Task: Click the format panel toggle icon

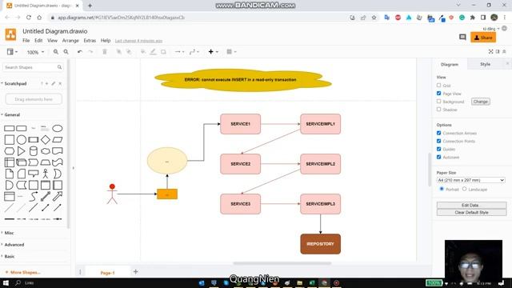Action: click(498, 51)
